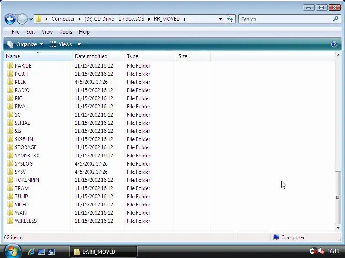Select the RIO folder icon

pyautogui.click(x=10, y=98)
